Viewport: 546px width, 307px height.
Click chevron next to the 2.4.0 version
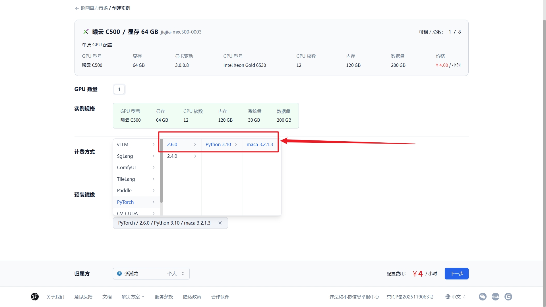195,156
